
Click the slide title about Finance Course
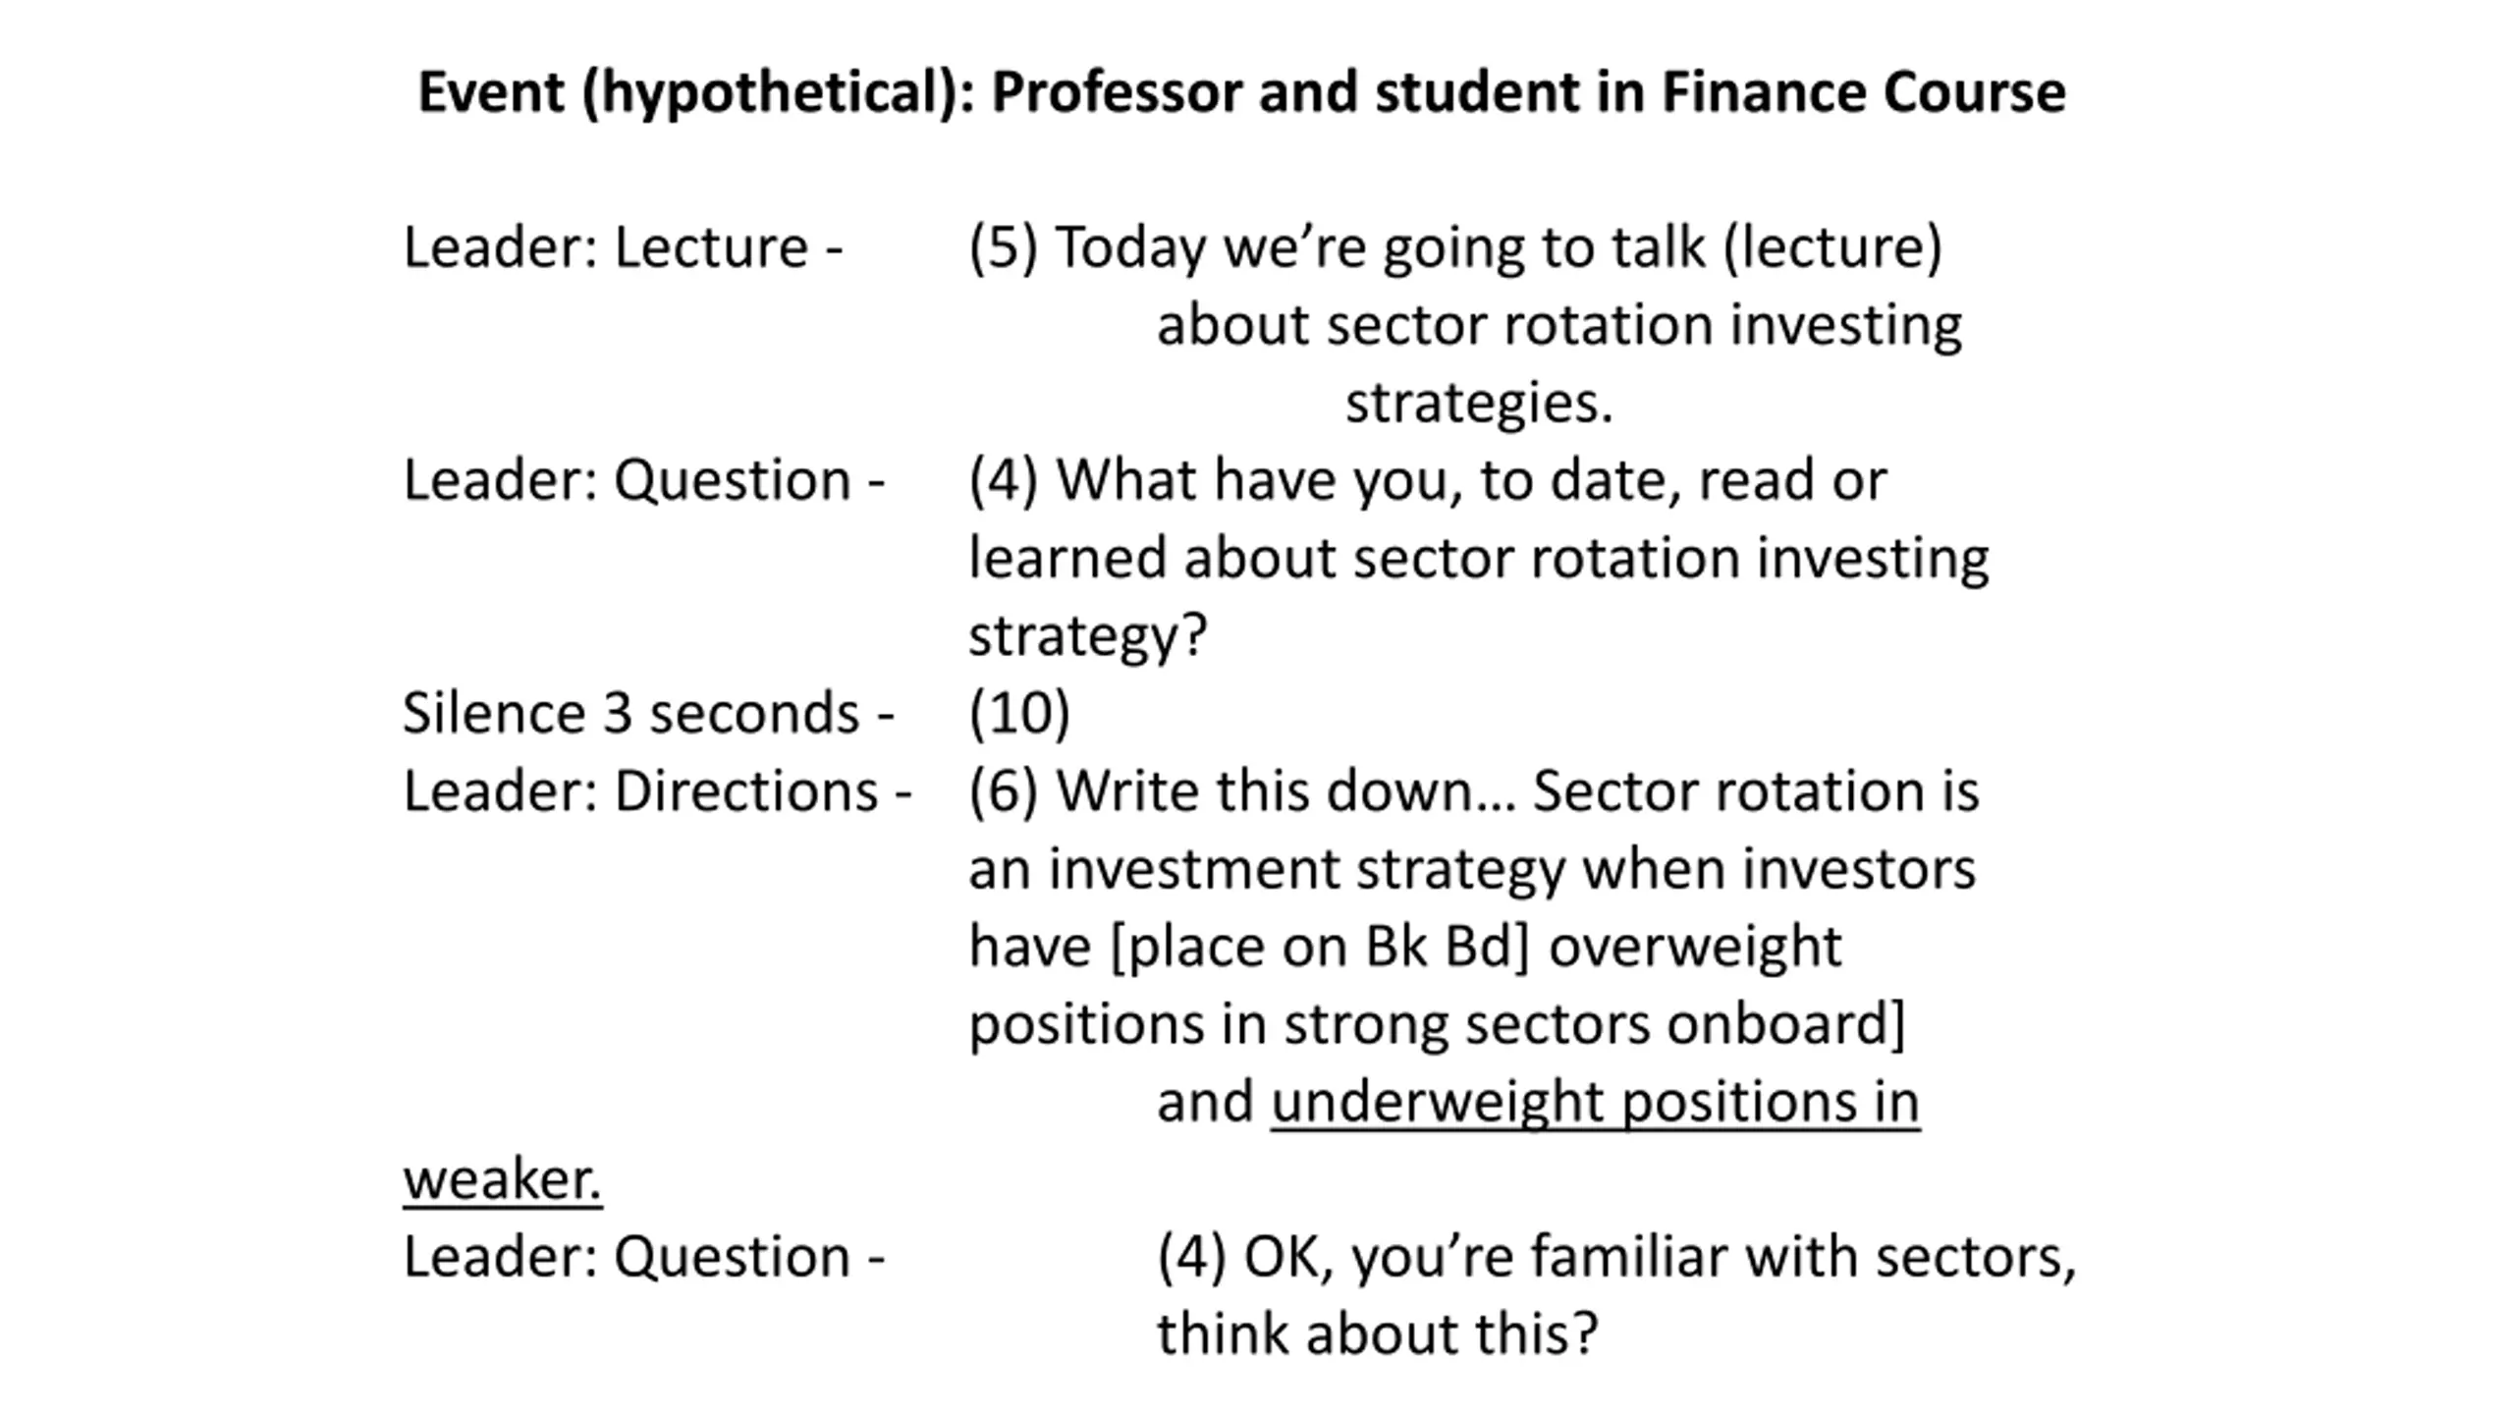[1241, 93]
